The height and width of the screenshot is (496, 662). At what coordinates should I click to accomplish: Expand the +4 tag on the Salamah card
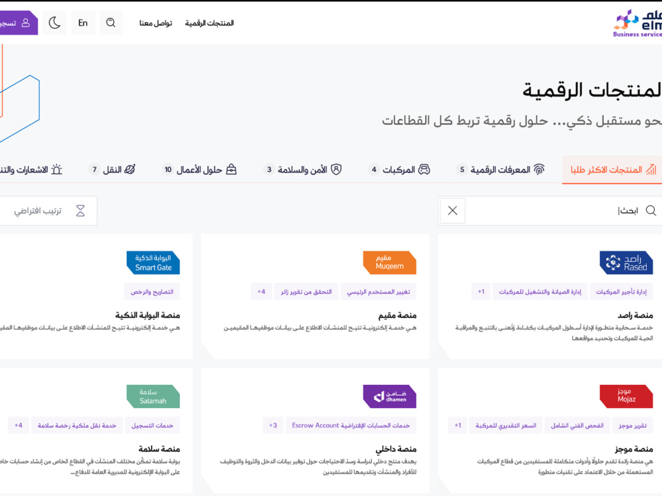pyautogui.click(x=19, y=425)
